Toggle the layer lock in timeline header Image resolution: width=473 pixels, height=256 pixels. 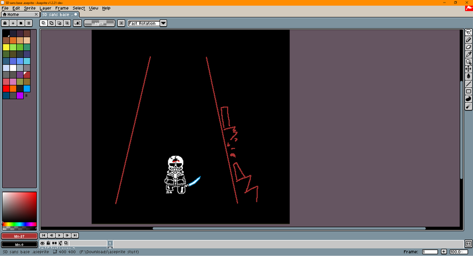click(48, 243)
